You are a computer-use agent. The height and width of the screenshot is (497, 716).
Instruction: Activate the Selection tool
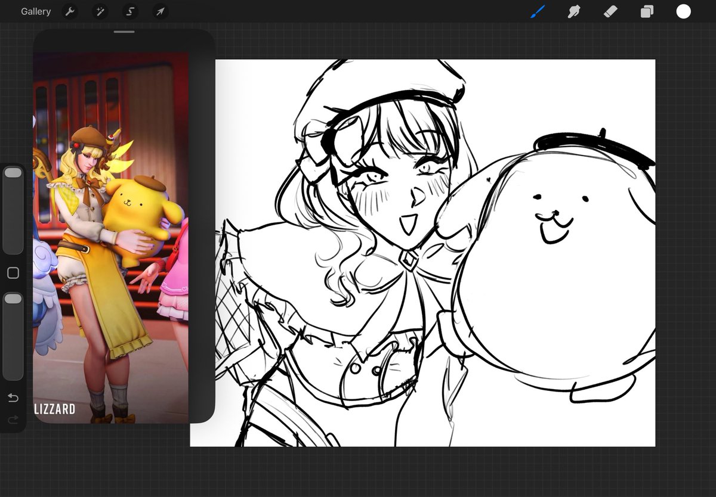[130, 11]
